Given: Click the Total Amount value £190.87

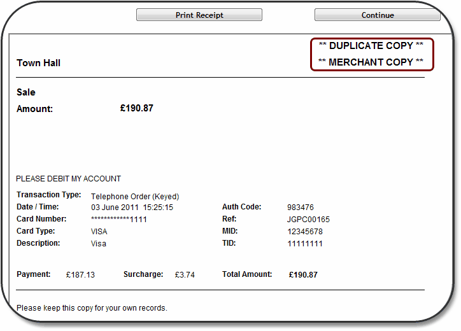Looking at the screenshot, I should [x=303, y=275].
